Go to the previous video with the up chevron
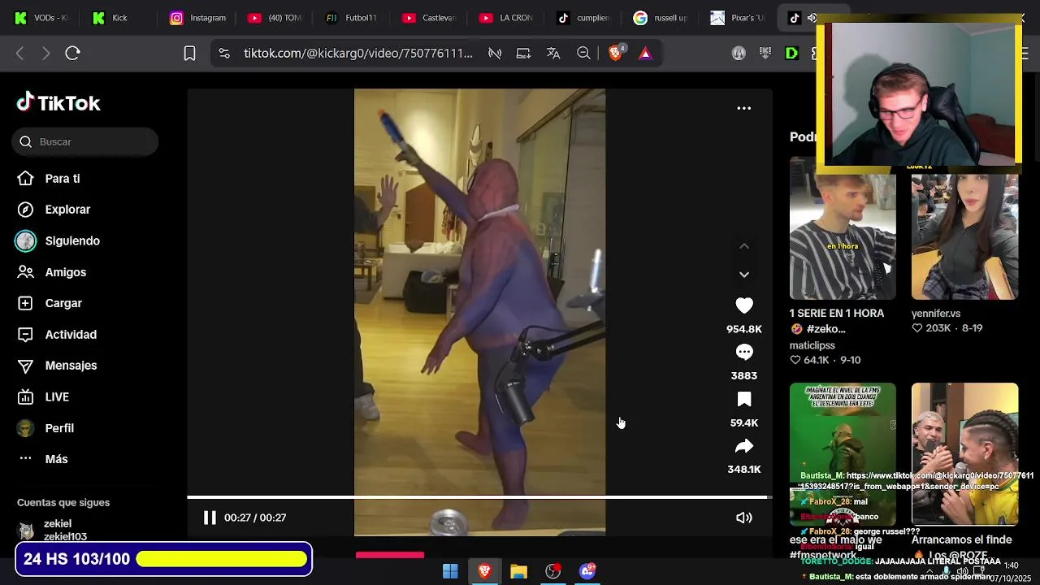The image size is (1040, 585). tap(743, 246)
